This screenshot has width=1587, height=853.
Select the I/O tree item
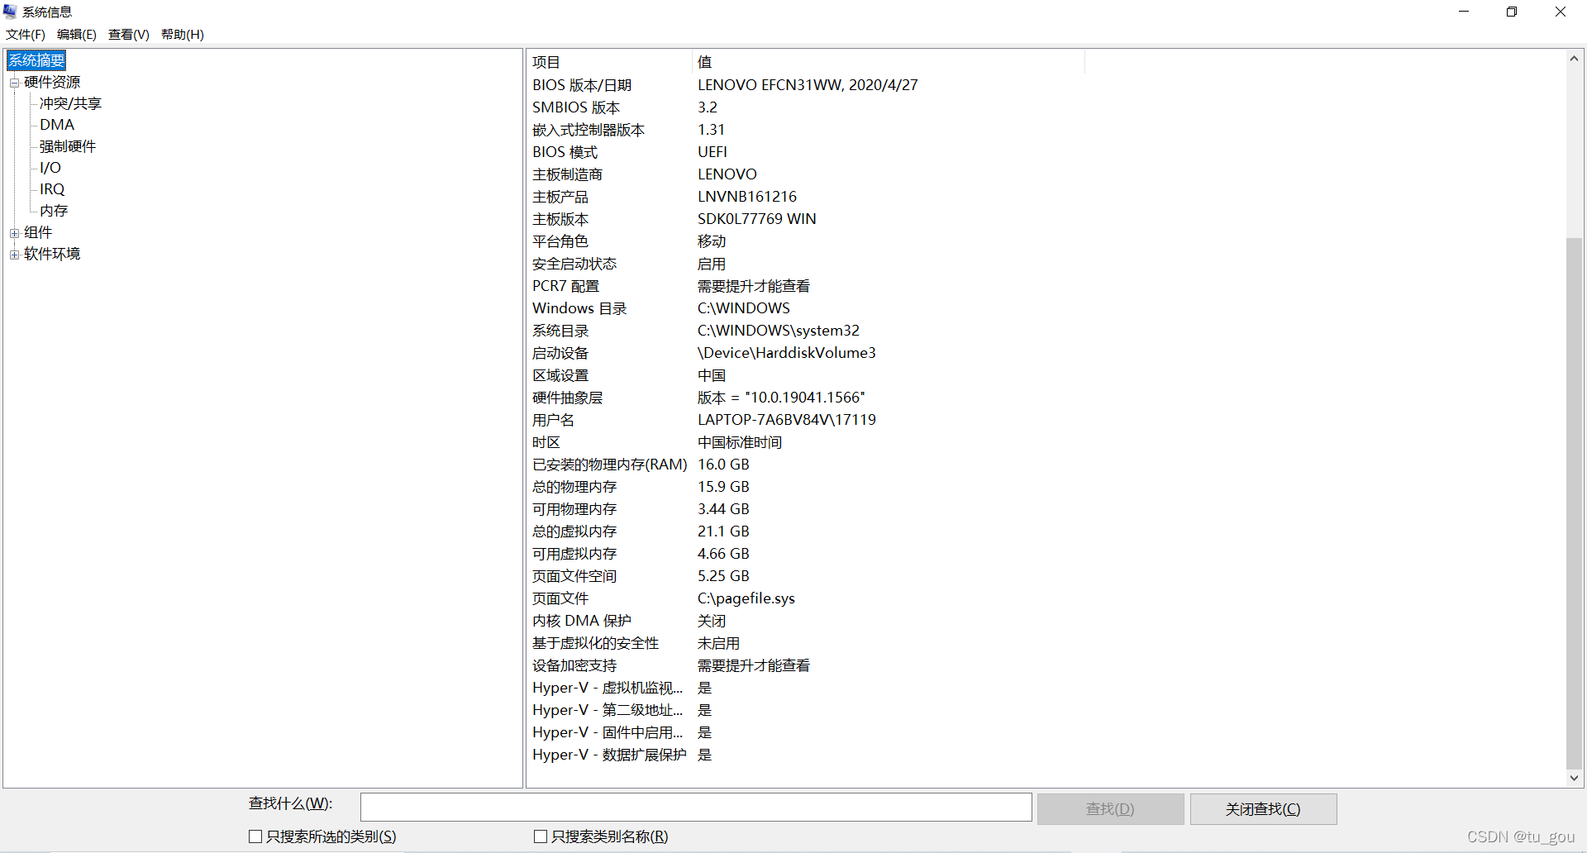pos(50,168)
